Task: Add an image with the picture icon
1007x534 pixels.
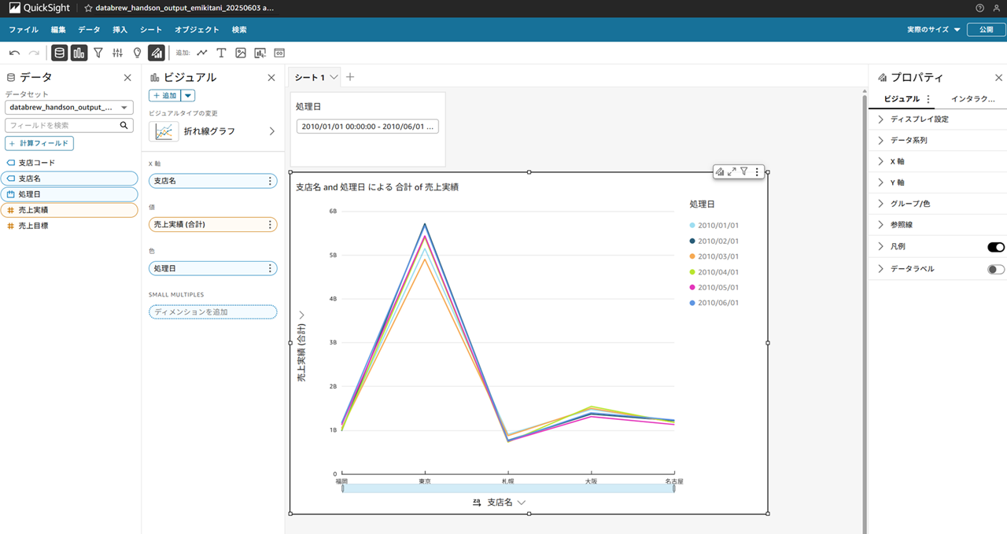Action: [241, 53]
